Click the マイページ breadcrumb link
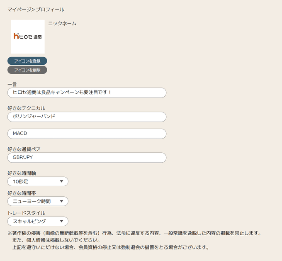 (19, 10)
